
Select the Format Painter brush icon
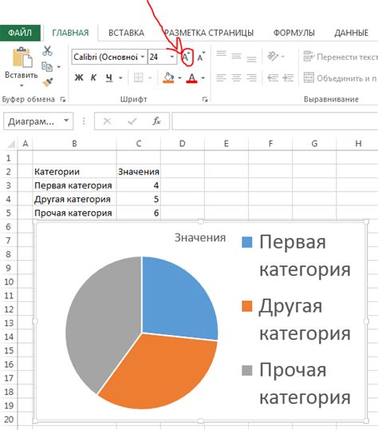[48, 82]
